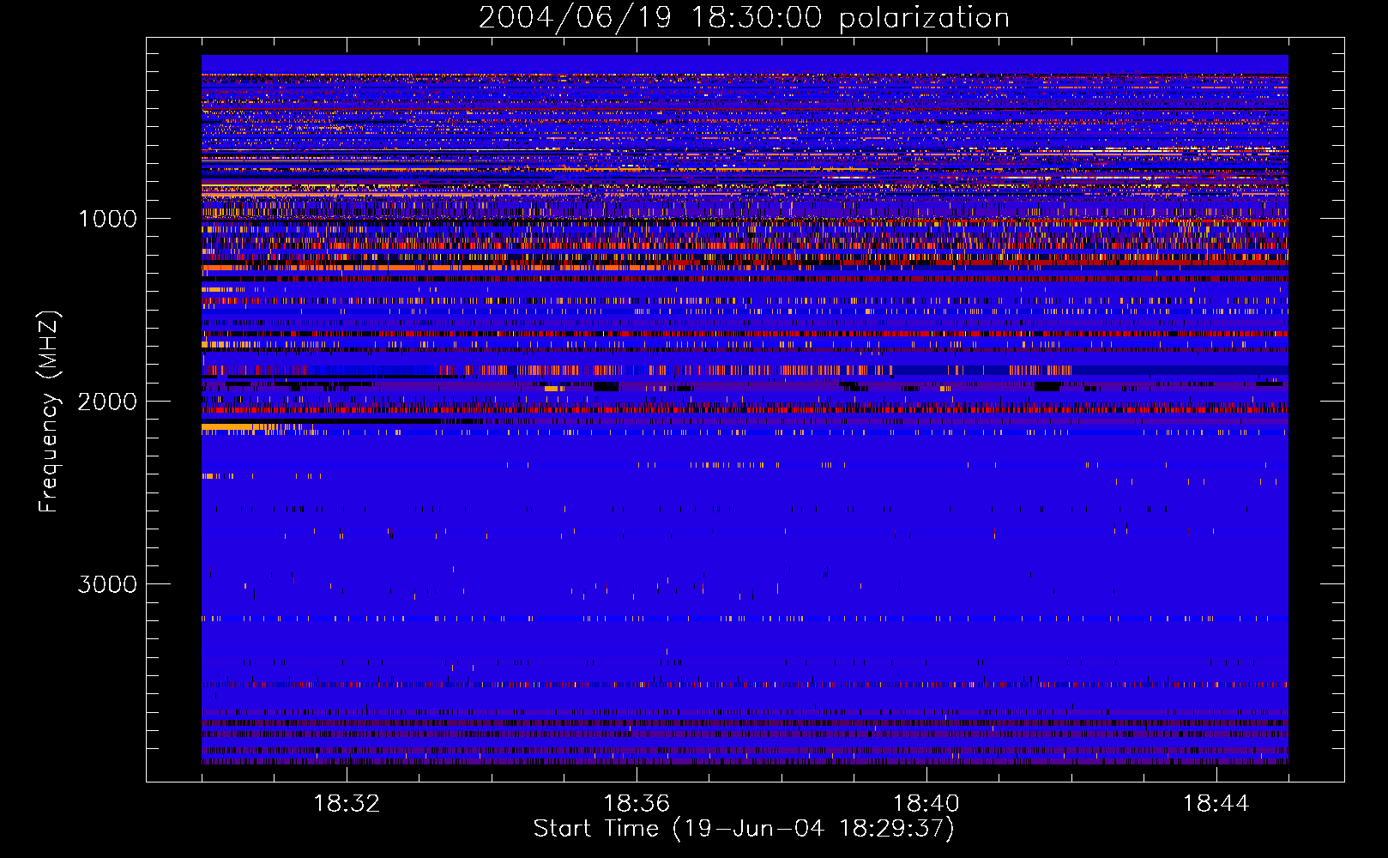Click the 18:44 time tick label
Image resolution: width=1388 pixels, height=858 pixels.
coord(1216,804)
